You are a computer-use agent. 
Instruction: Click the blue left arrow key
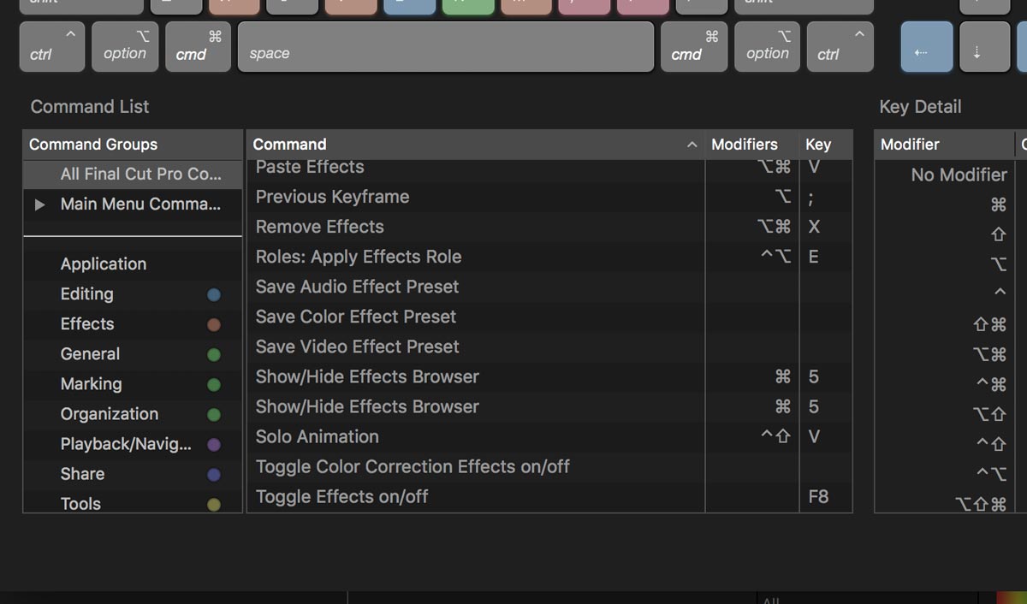pos(927,46)
